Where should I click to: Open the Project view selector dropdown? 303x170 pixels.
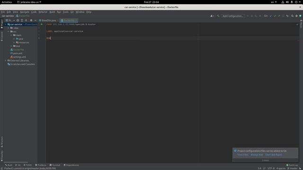[x=10, y=20]
